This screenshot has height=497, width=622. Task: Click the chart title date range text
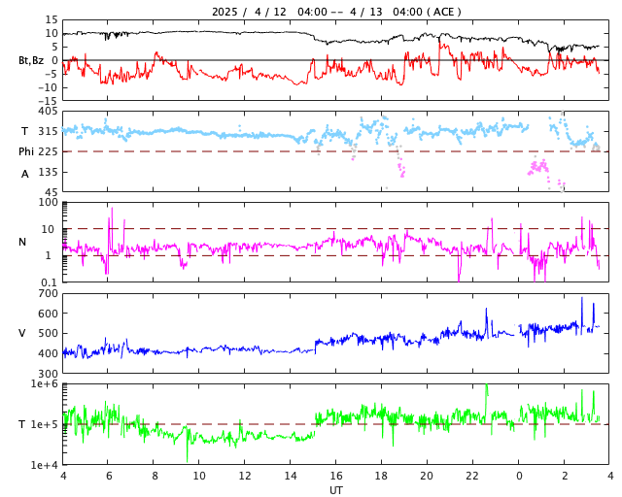(336, 12)
